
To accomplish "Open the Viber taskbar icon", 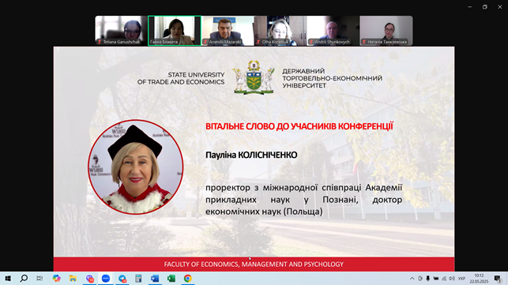I will [x=89, y=279].
